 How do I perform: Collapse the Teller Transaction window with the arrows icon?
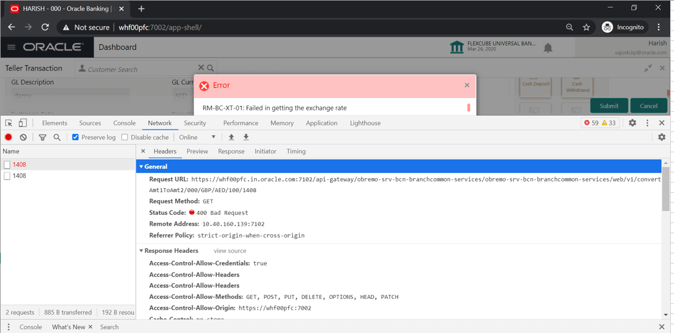click(x=648, y=68)
